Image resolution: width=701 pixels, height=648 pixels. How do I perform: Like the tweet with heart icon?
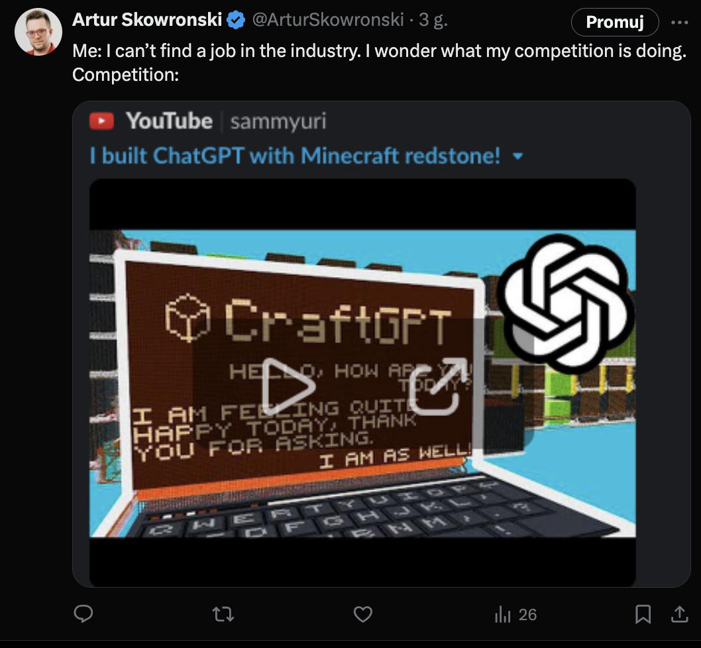362,614
